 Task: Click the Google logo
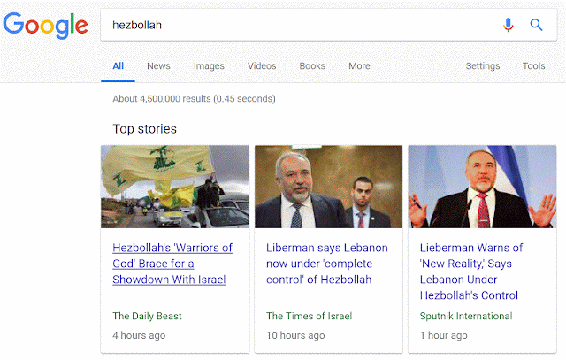coord(43,26)
